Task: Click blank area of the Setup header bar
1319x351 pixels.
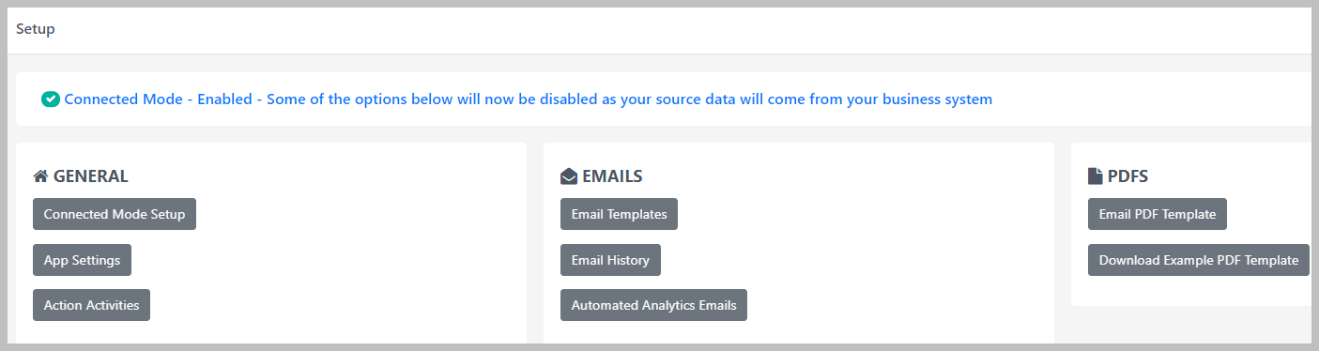Action: click(657, 29)
